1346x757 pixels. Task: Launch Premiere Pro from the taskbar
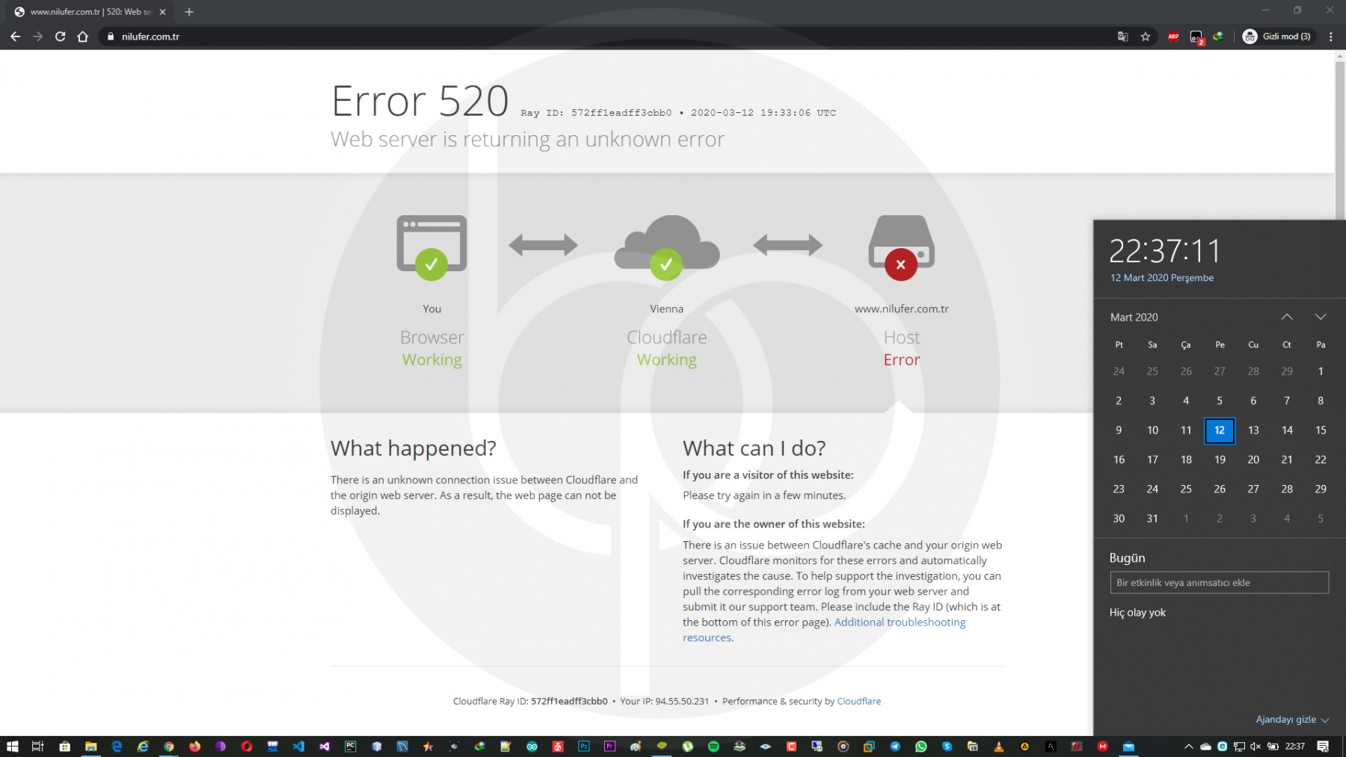coord(610,747)
